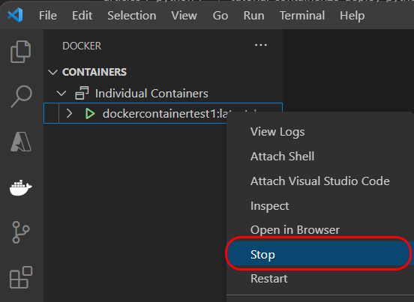The height and width of the screenshot is (302, 414).
Task: Collapse the Individual Containers group
Action: 61,93
